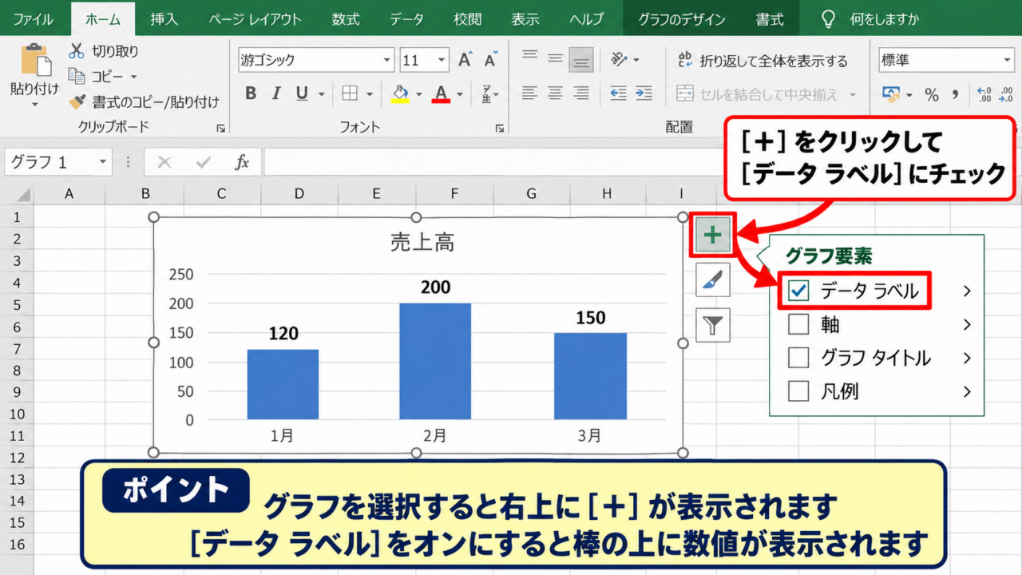Open the ファイル tab
Screen dimensions: 1022x575
[33, 19]
